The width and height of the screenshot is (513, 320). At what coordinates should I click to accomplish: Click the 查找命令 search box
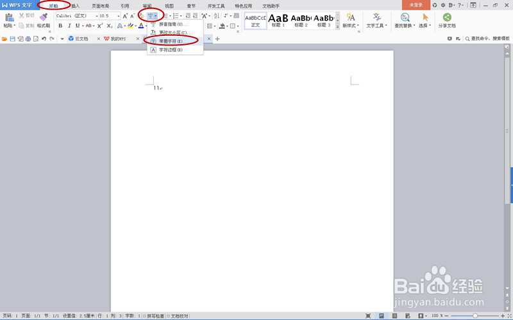click(487, 38)
